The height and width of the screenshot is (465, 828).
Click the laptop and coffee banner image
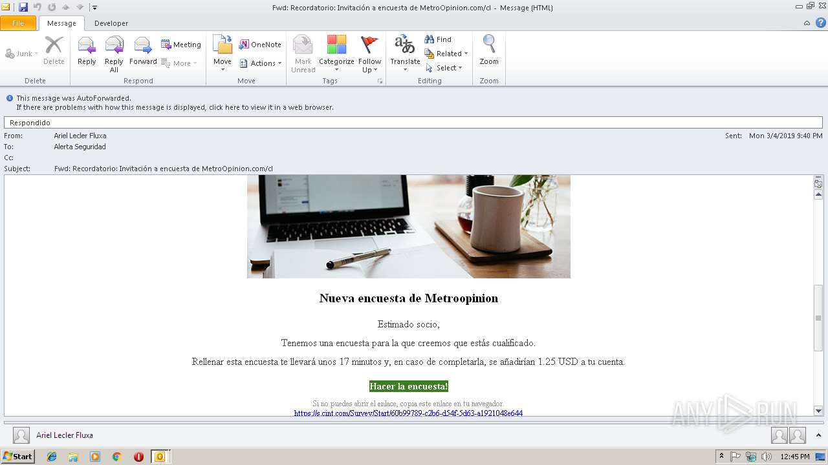pyautogui.click(x=409, y=226)
